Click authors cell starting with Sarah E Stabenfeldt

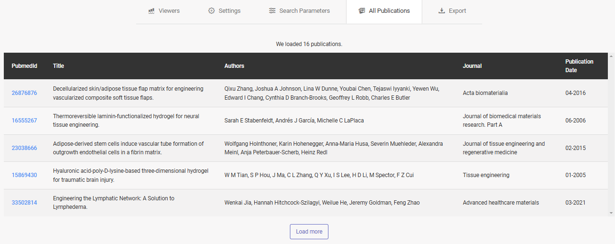[x=294, y=121]
